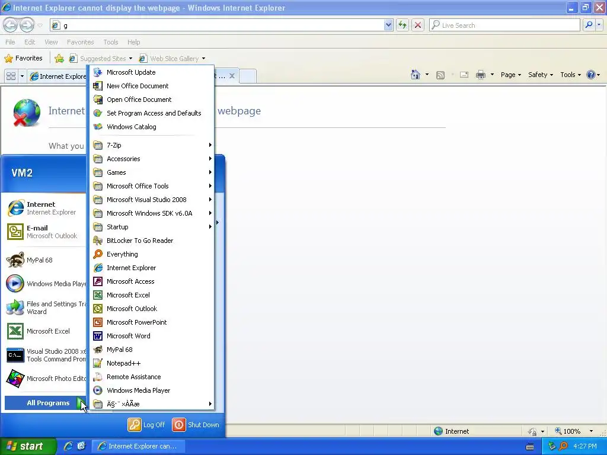Open Microsoft Update from All Programs

[152, 72]
